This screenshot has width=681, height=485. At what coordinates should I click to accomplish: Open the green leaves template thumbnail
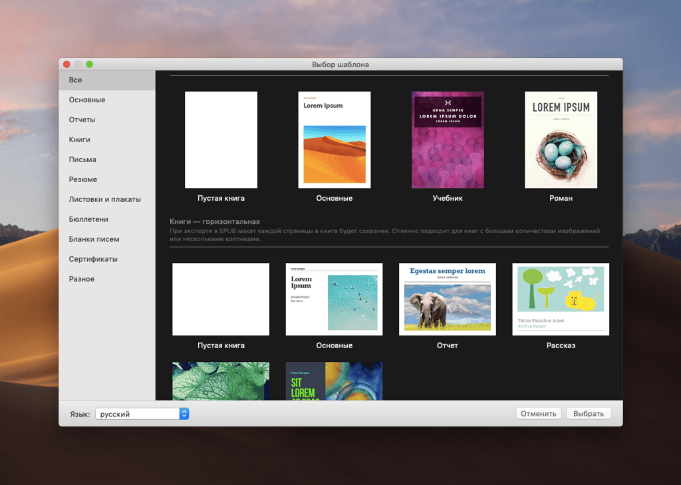click(221, 381)
